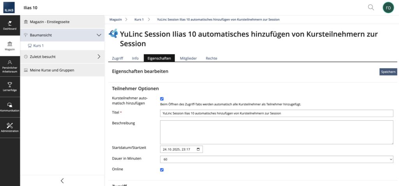The height and width of the screenshot is (186, 399).
Task: Collapse the sidebar panel with arrow
Action: pos(62,181)
